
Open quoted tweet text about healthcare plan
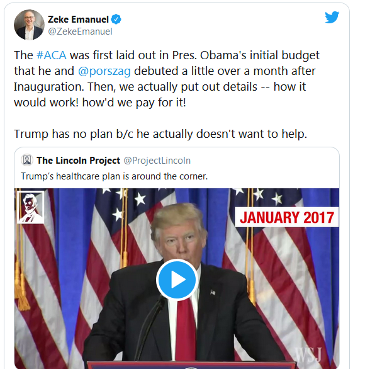[x=115, y=176]
